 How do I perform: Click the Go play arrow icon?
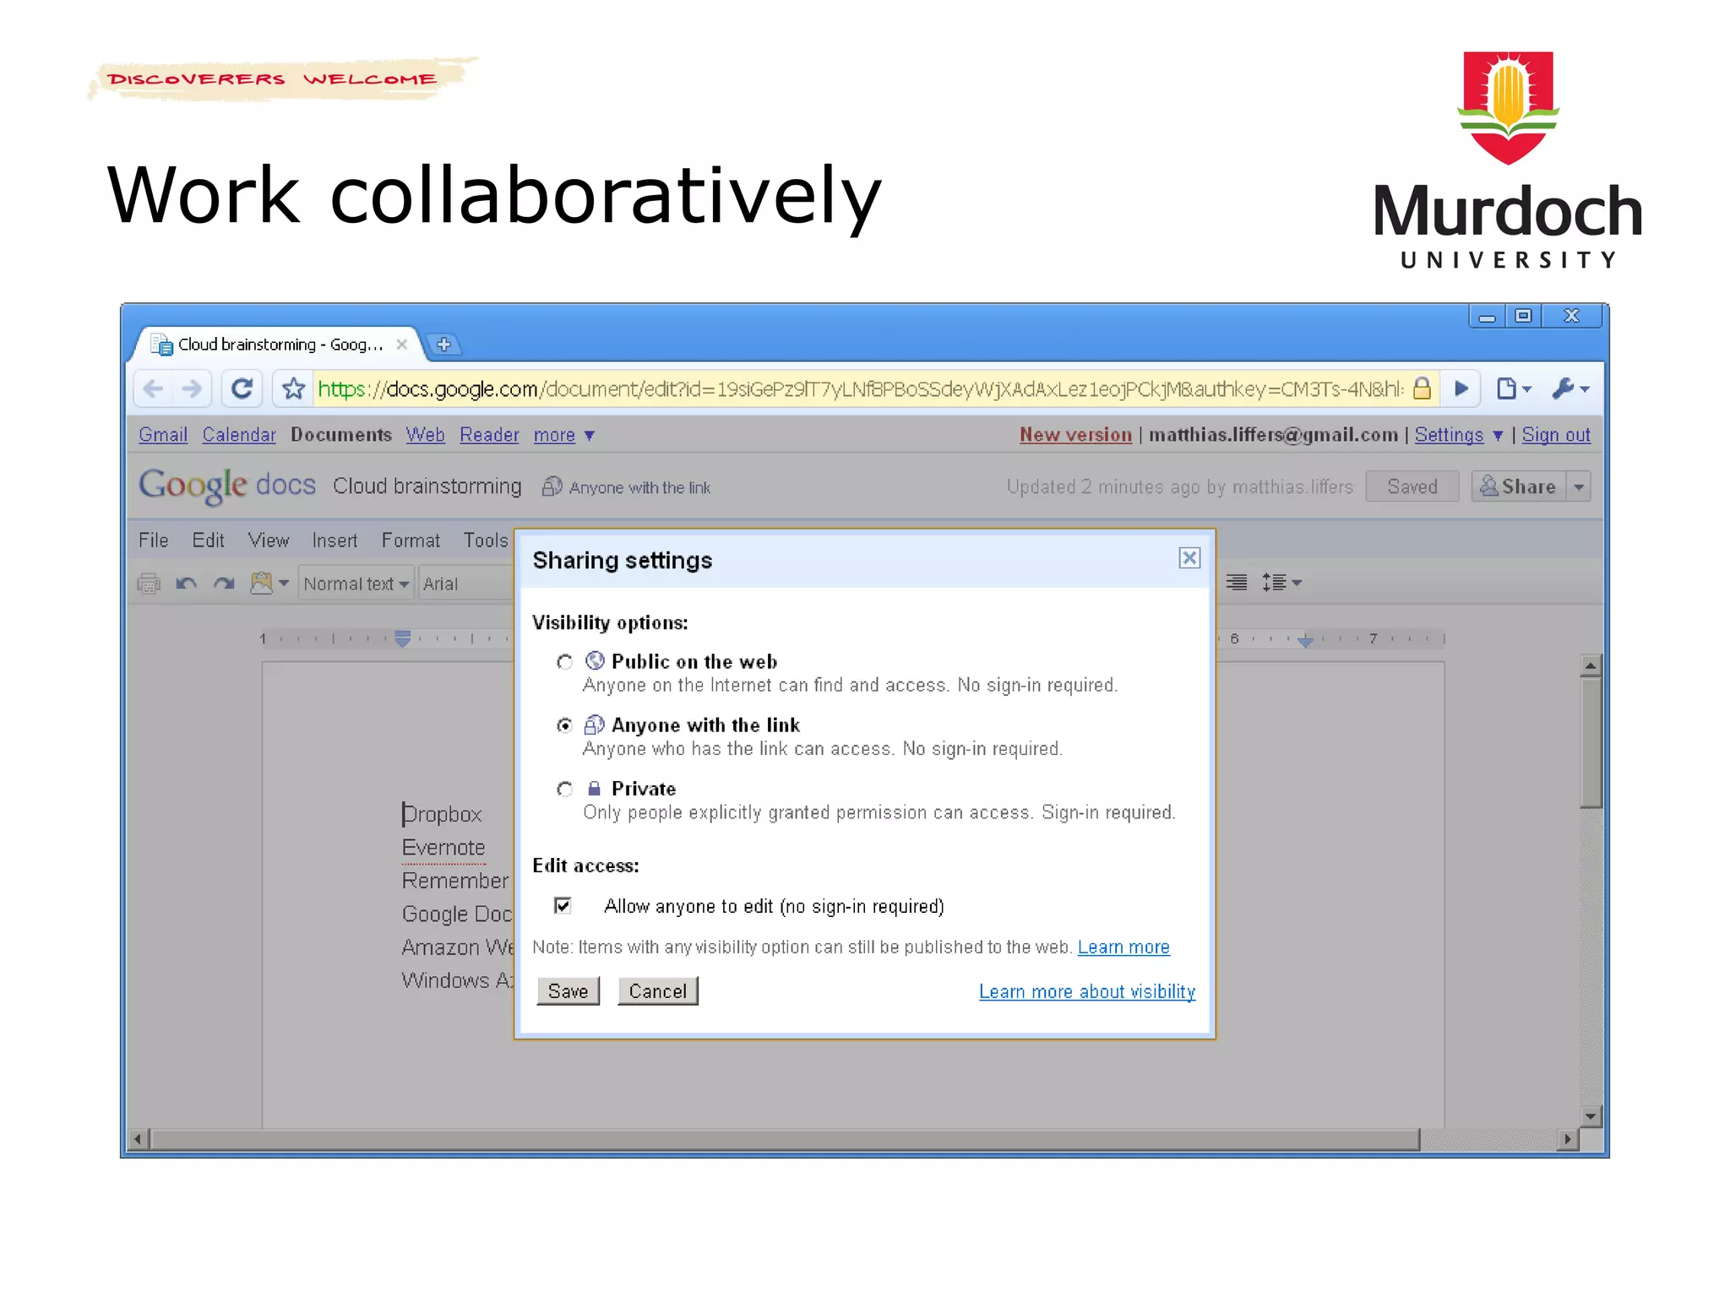coord(1461,388)
